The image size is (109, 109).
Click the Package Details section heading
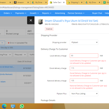[48, 100]
